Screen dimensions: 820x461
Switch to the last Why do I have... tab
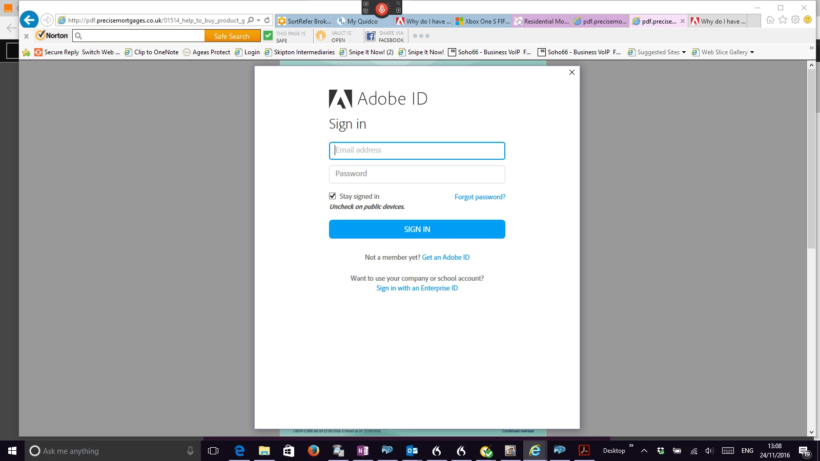coord(717,21)
